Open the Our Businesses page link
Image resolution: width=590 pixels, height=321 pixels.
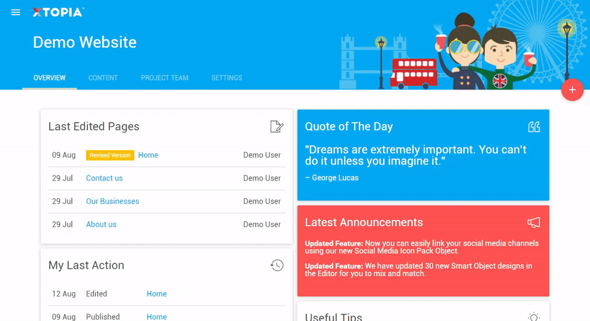click(x=112, y=201)
